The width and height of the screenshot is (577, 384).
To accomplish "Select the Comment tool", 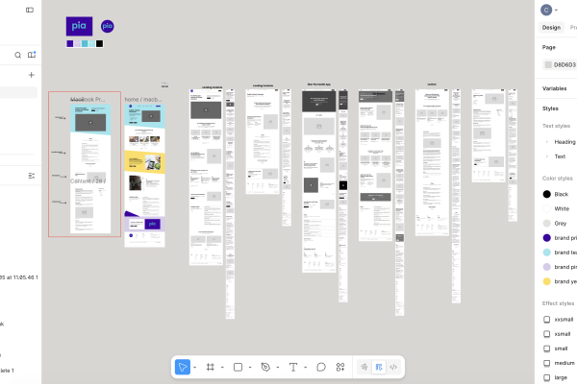I will [x=321, y=367].
